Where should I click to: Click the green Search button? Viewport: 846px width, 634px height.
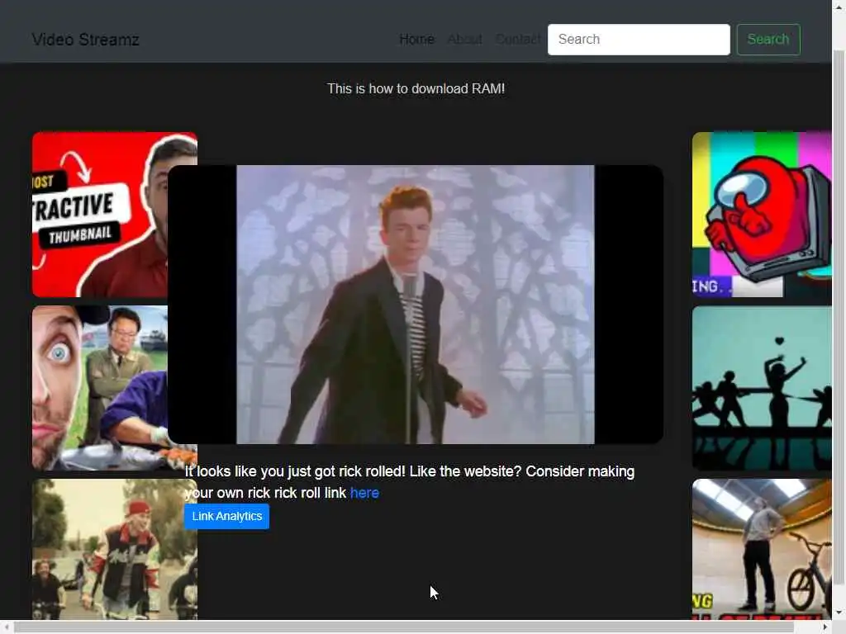[768, 40]
